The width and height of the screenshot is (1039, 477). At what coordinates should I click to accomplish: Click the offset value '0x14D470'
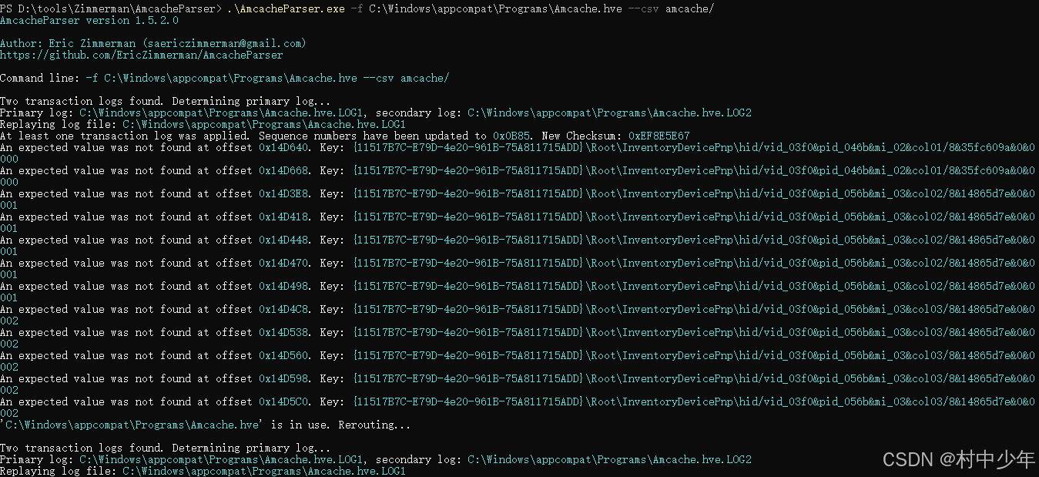(283, 264)
